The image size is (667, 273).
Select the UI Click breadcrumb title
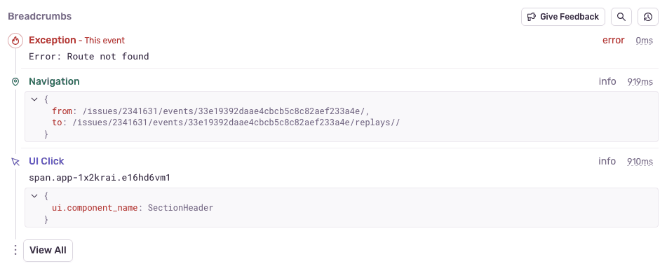[46, 161]
